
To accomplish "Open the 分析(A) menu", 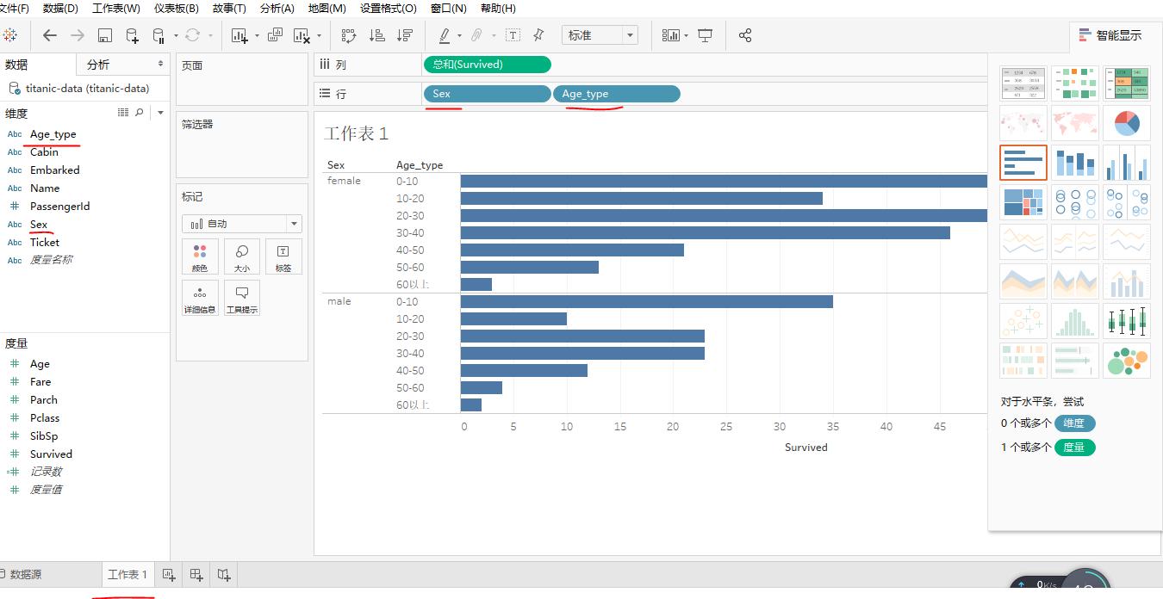I will click(277, 8).
